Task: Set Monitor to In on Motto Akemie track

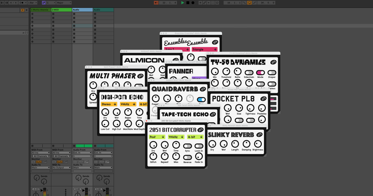Action: tap(33, 162)
